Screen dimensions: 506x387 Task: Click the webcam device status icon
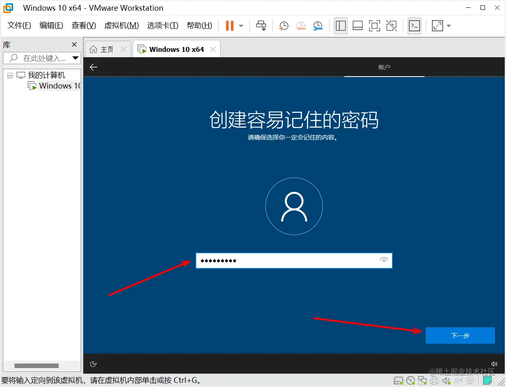pos(470,380)
